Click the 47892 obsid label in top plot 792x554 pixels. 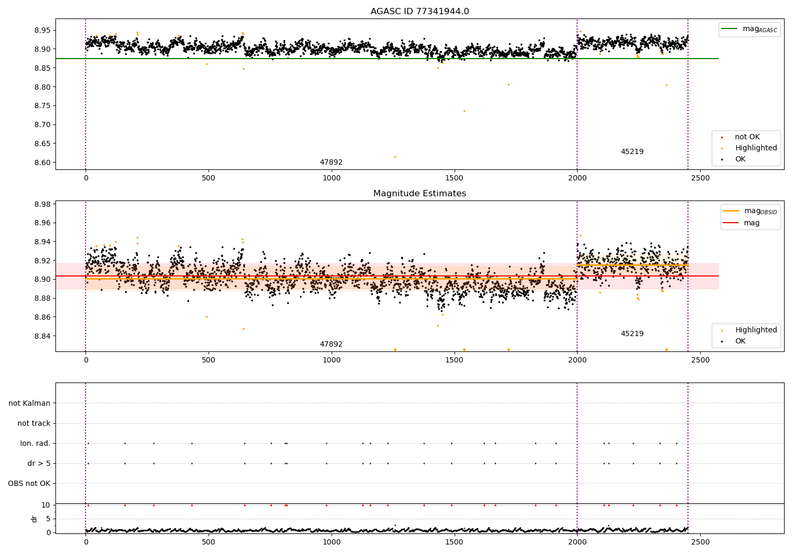(331, 163)
